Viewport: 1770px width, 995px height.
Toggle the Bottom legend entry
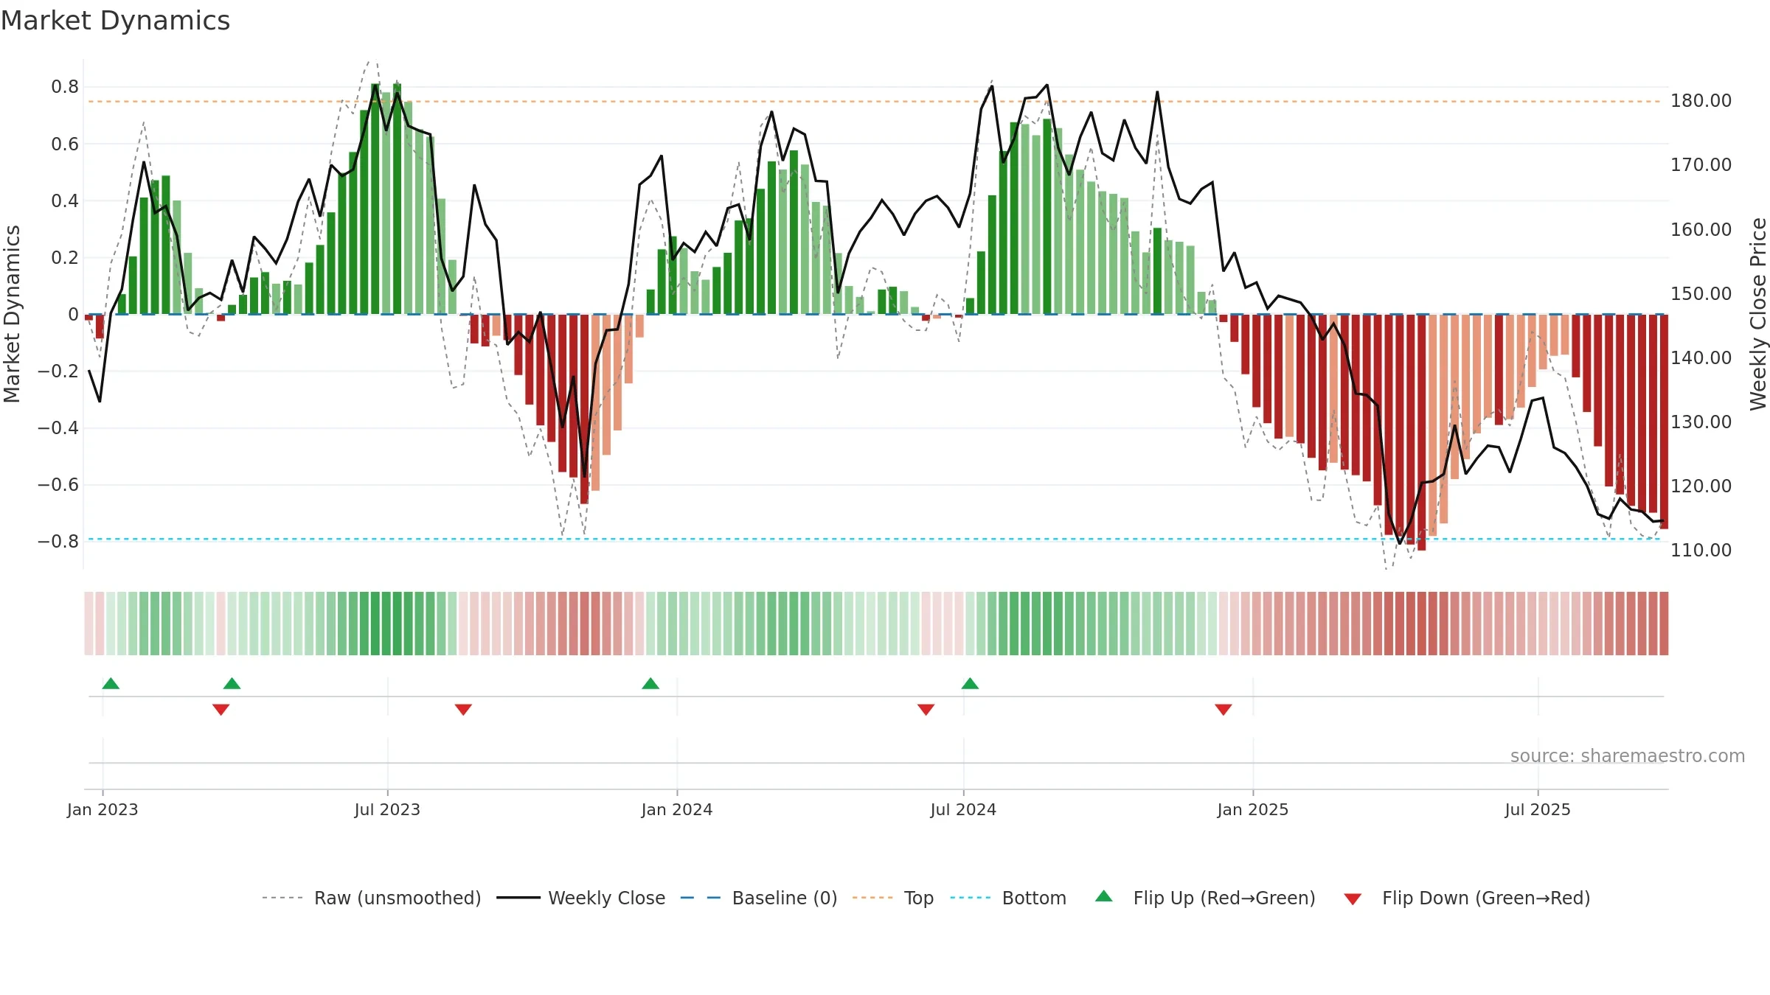1007,898
